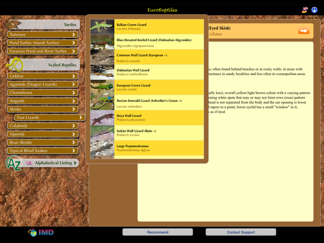This screenshot has width=324, height=243.
Task: Select Ibiza Wall Lizard entry name
Action: pyautogui.click(x=129, y=116)
